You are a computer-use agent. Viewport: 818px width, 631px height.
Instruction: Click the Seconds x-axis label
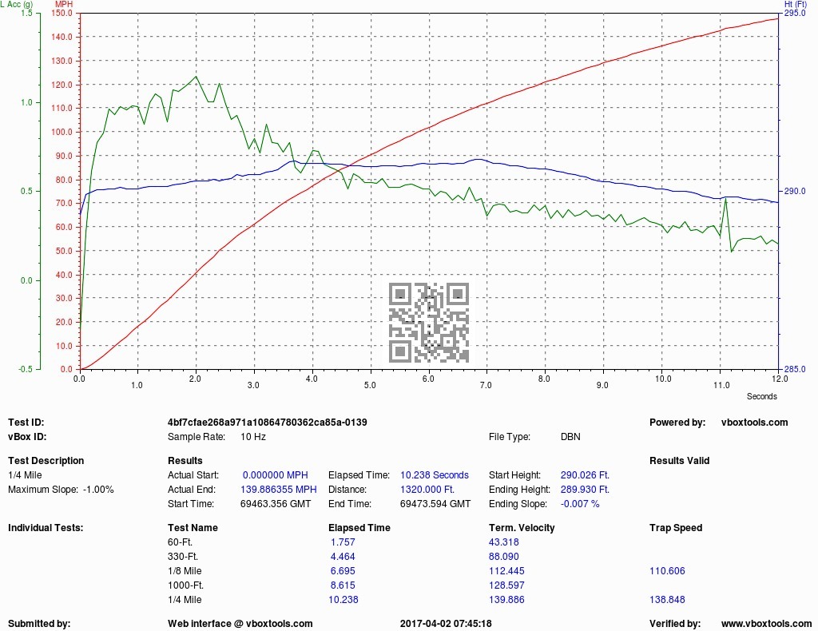point(761,396)
